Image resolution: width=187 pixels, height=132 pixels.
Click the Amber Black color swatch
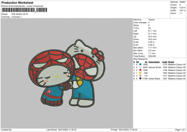140,78
